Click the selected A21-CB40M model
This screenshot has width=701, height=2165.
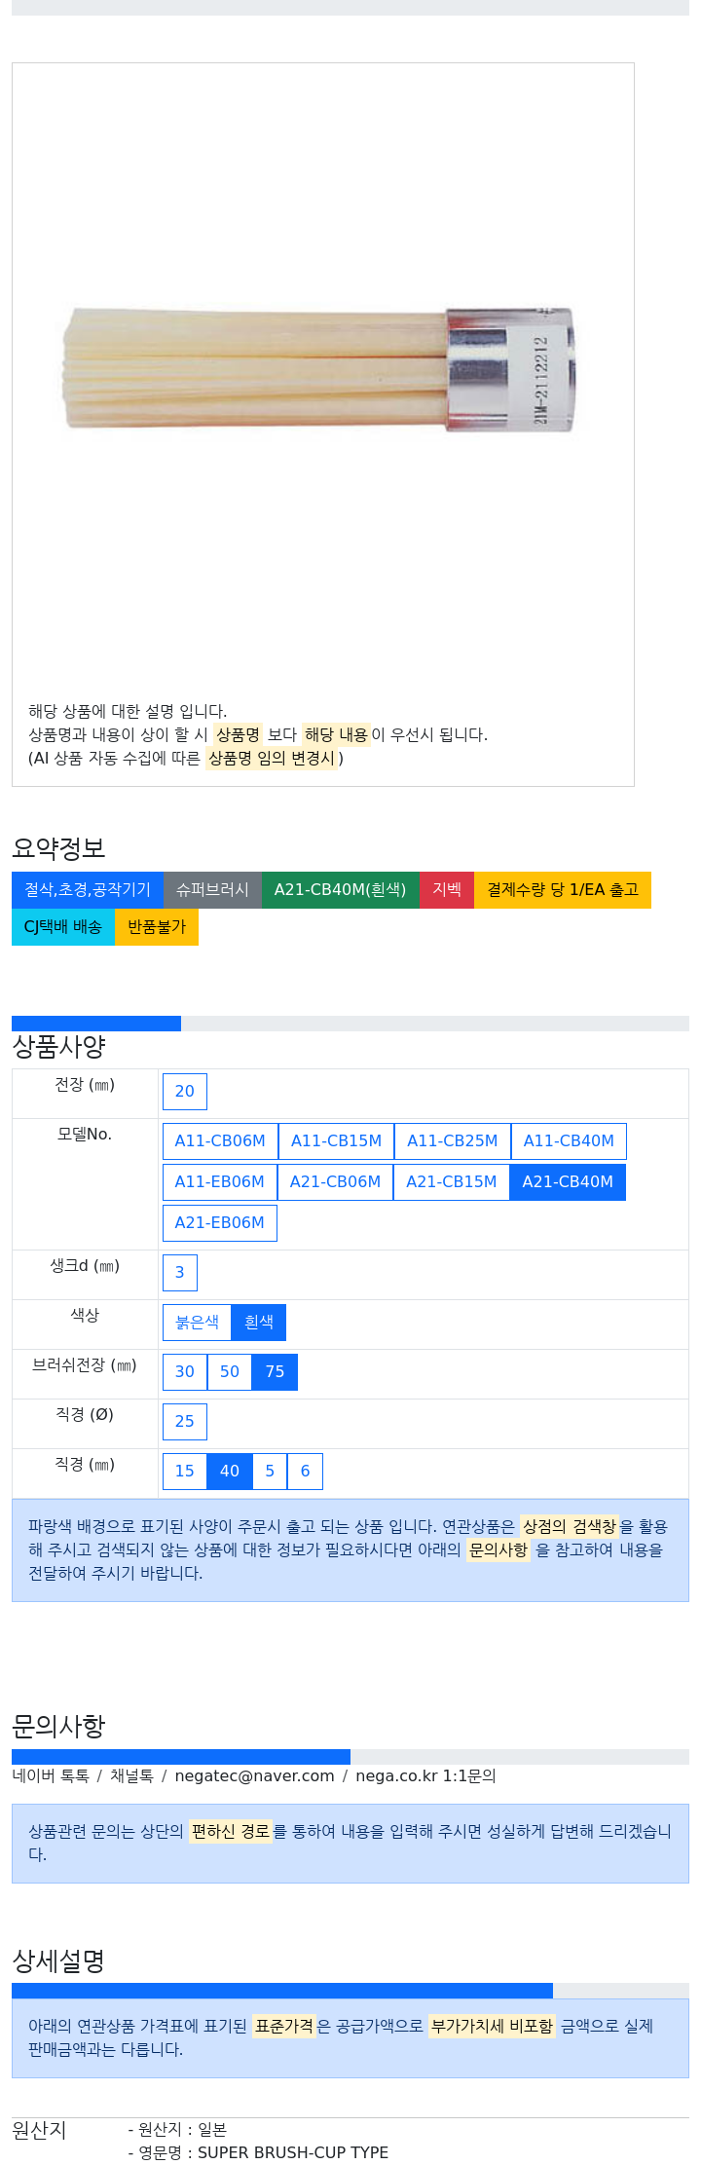pos(568,1182)
